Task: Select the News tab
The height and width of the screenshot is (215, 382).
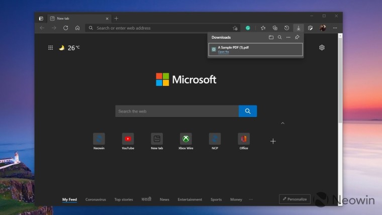Action: pos(164,199)
